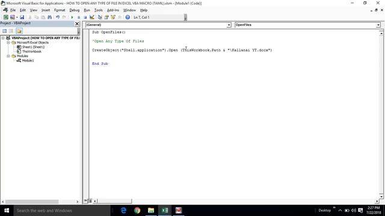Click the Copy toolbar icon
Viewport: 385px width, 216px height.
coord(36,17)
